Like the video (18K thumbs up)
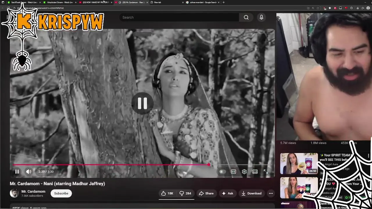372x209 pixels. pyautogui.click(x=167, y=193)
